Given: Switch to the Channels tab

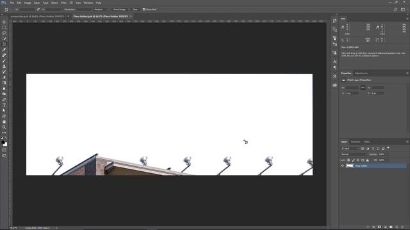Looking at the screenshot, I should click(x=356, y=142).
